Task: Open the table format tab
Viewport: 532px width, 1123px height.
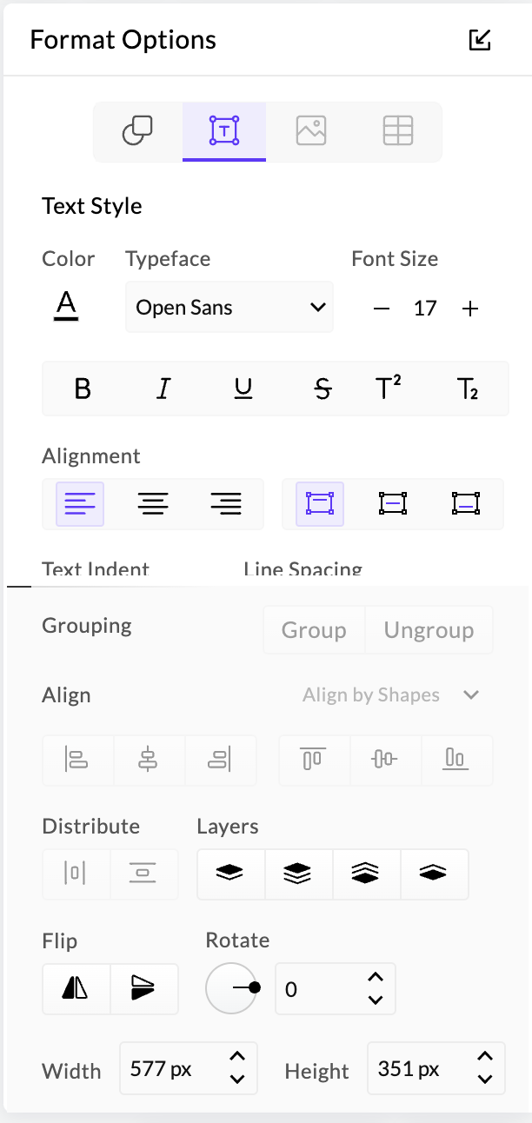Action: tap(397, 131)
